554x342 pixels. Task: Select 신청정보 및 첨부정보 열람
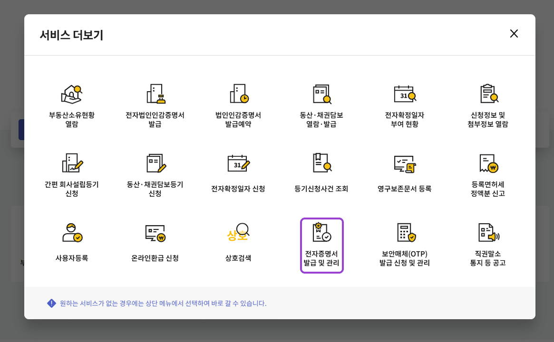(x=488, y=102)
